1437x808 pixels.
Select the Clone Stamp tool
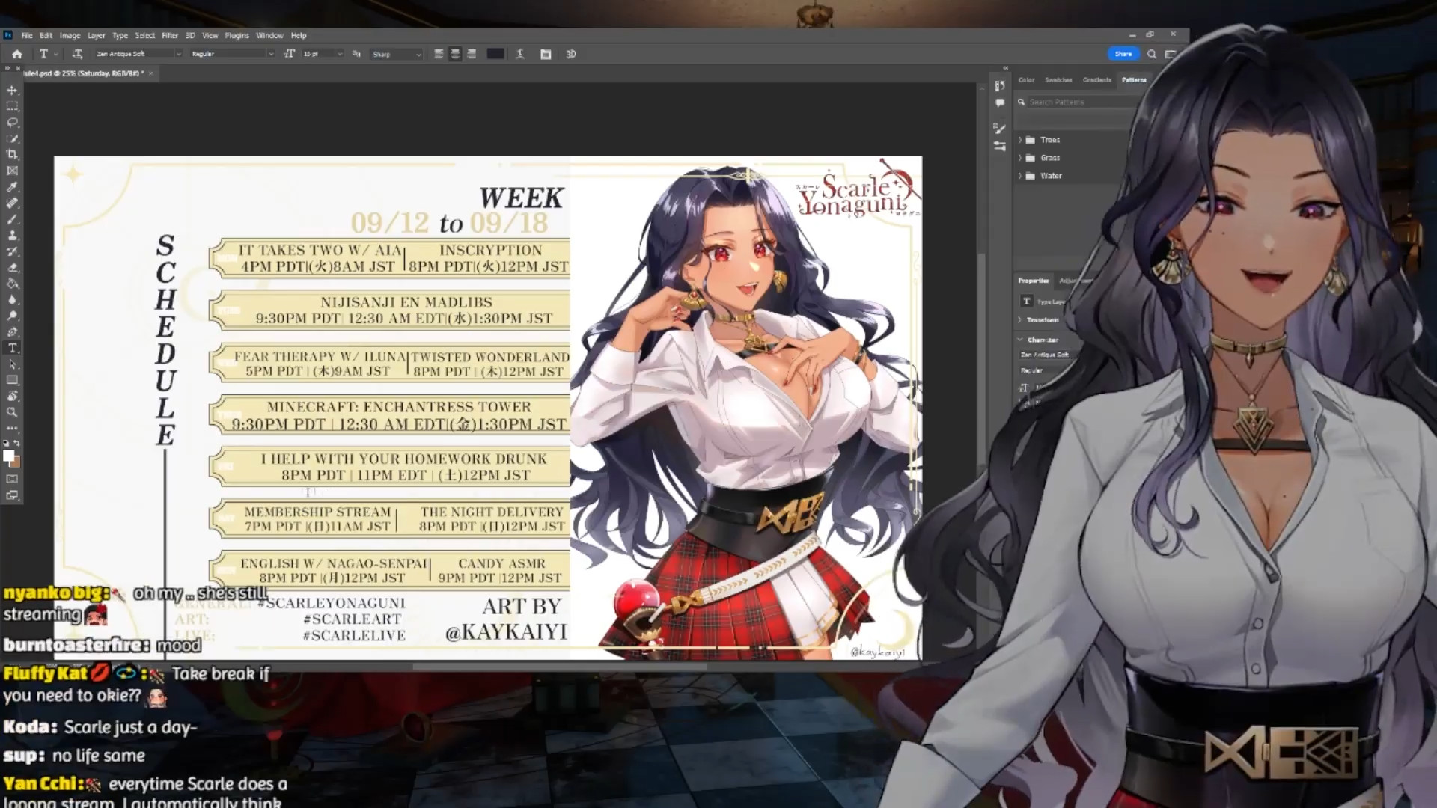(12, 236)
